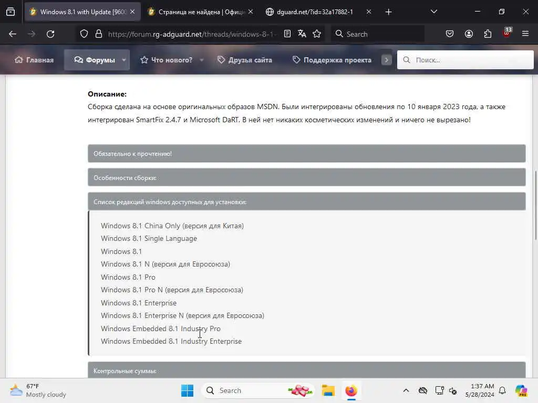Viewport: 538px width, 403px height.
Task: Show more navigation items arrow
Action: click(x=386, y=60)
